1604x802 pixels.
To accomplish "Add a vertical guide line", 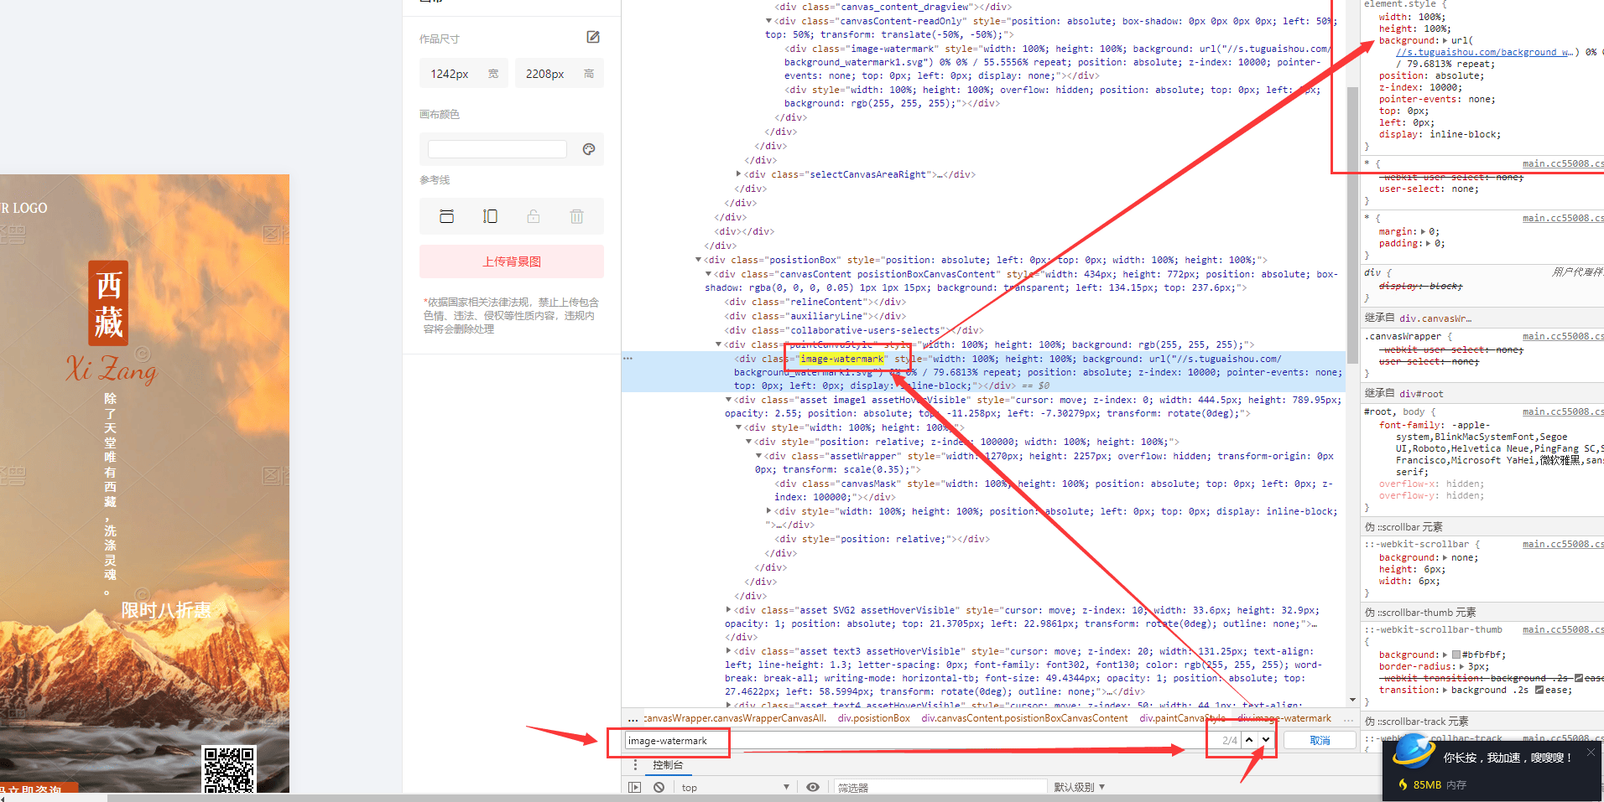I will 490,216.
